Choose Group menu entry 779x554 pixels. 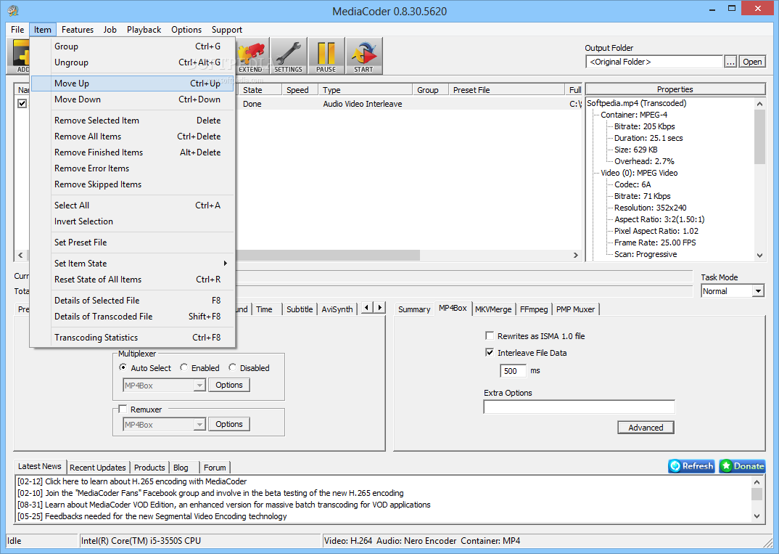click(132, 46)
